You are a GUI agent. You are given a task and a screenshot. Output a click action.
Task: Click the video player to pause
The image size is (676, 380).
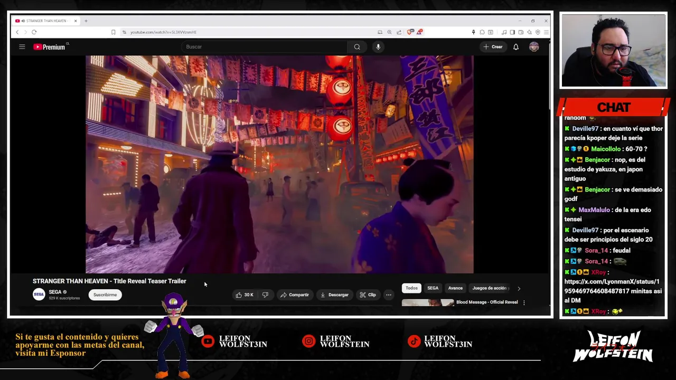coord(279,164)
